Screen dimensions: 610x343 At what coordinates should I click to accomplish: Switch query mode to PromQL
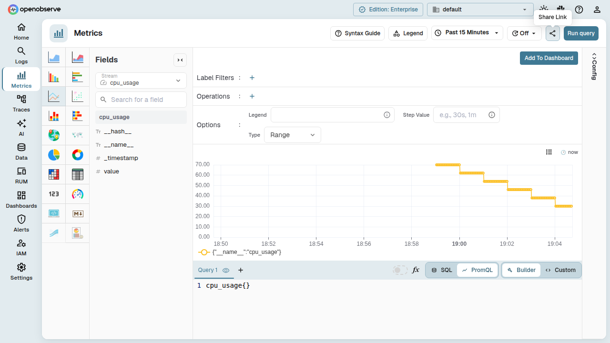[478, 270]
